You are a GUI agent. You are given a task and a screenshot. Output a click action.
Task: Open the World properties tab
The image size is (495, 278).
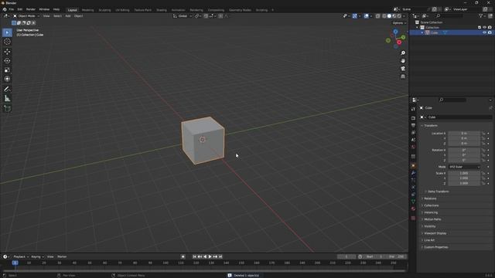413,147
